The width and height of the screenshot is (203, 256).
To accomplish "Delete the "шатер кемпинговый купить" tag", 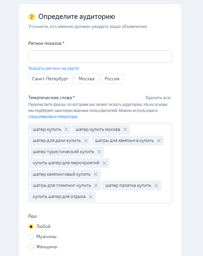I will point(96,174).
